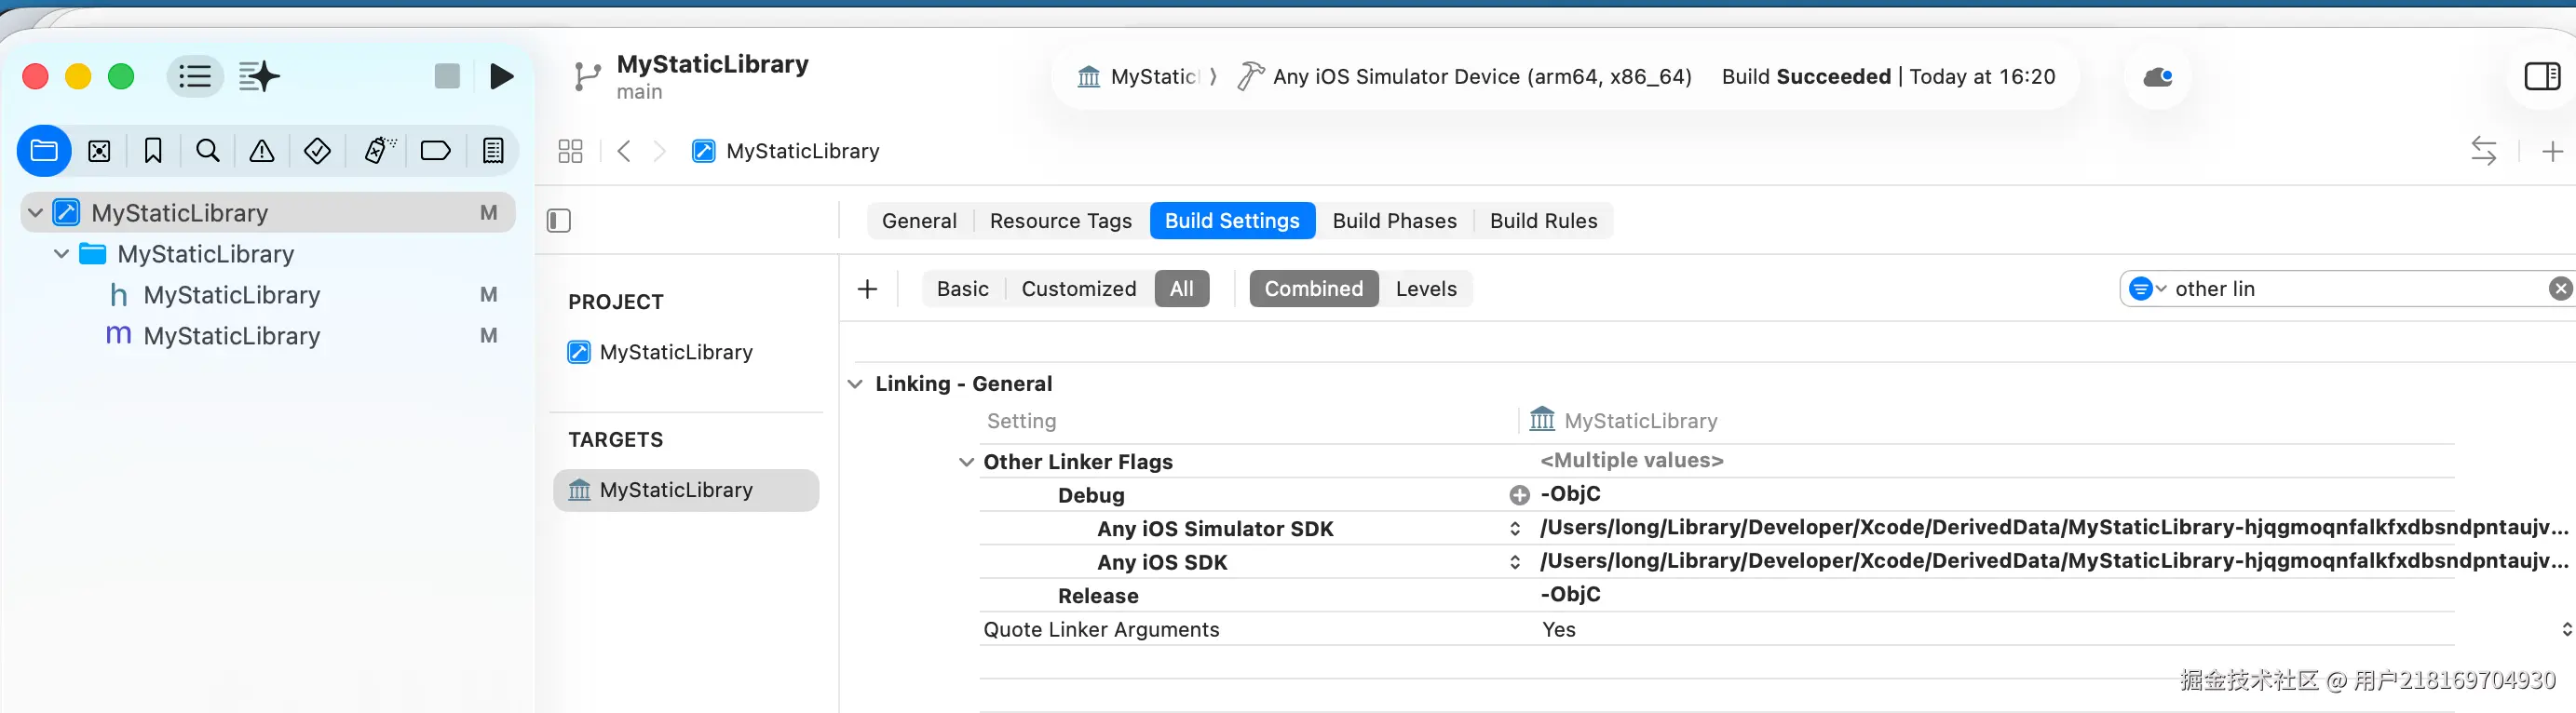Select the Levels view mode
This screenshot has height=713, width=2576.
pos(1426,289)
